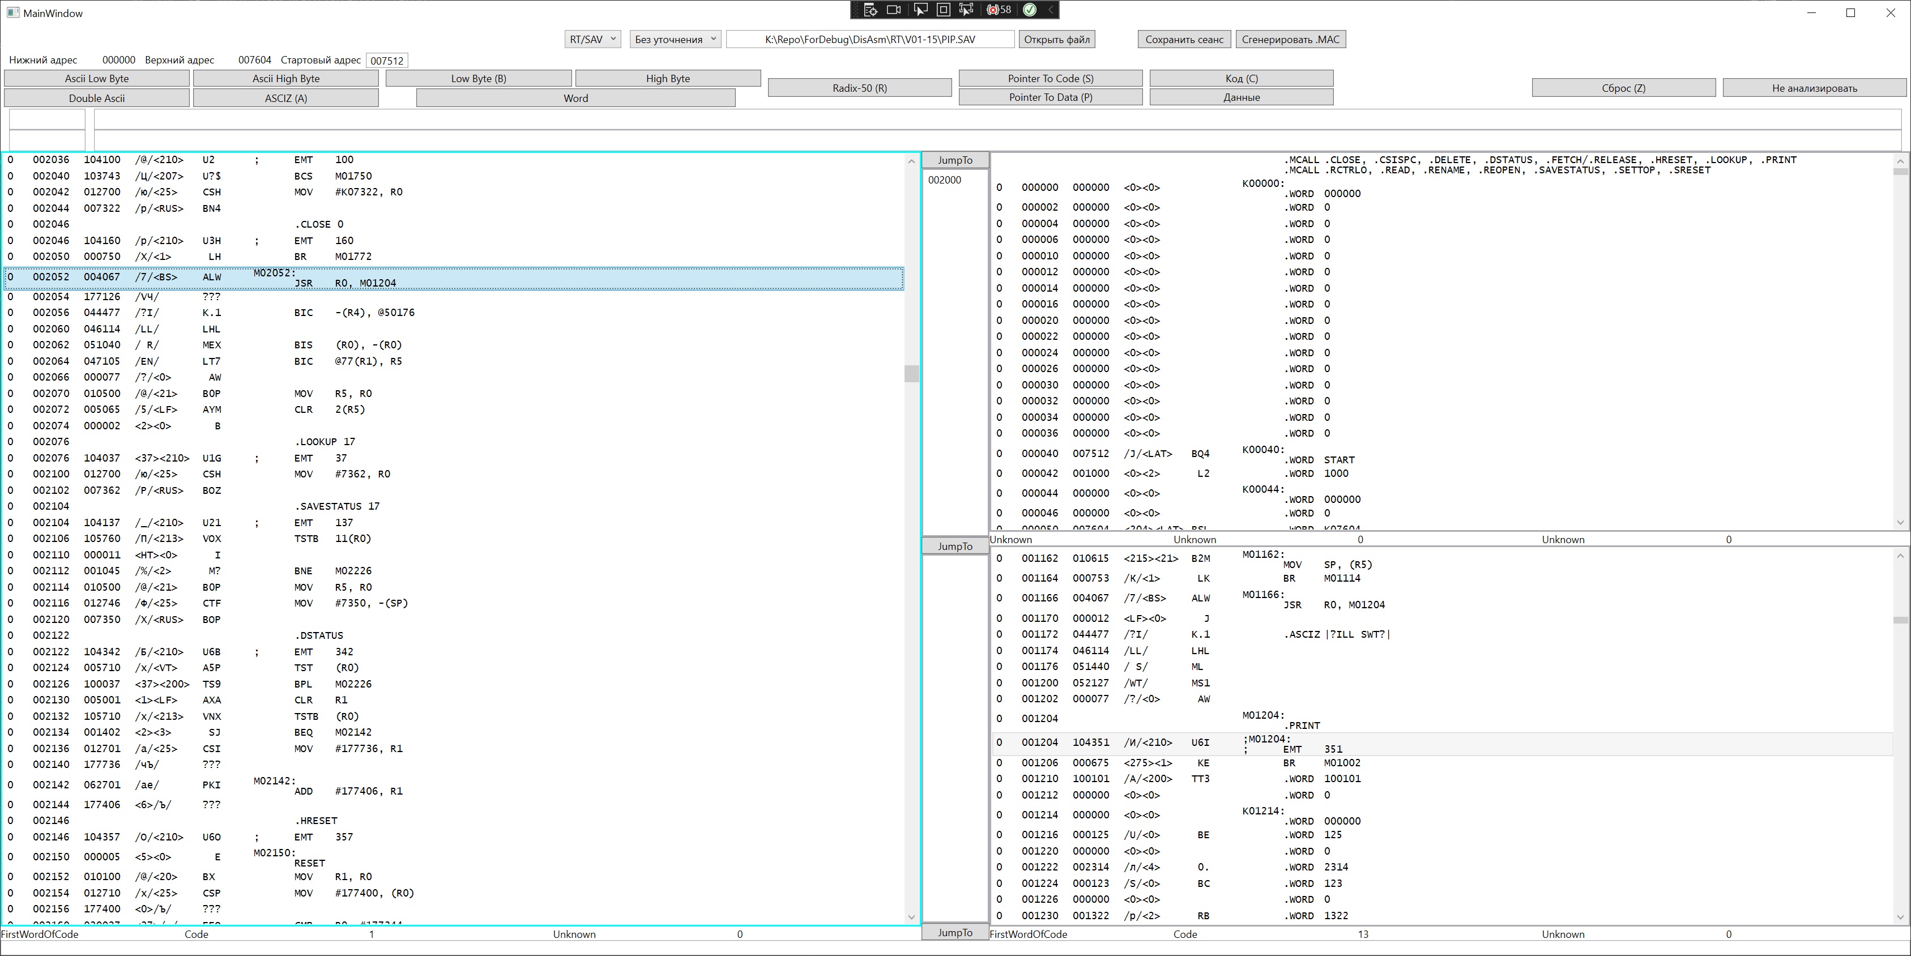Click the start address field 007512
1911x956 pixels.
[x=386, y=61]
